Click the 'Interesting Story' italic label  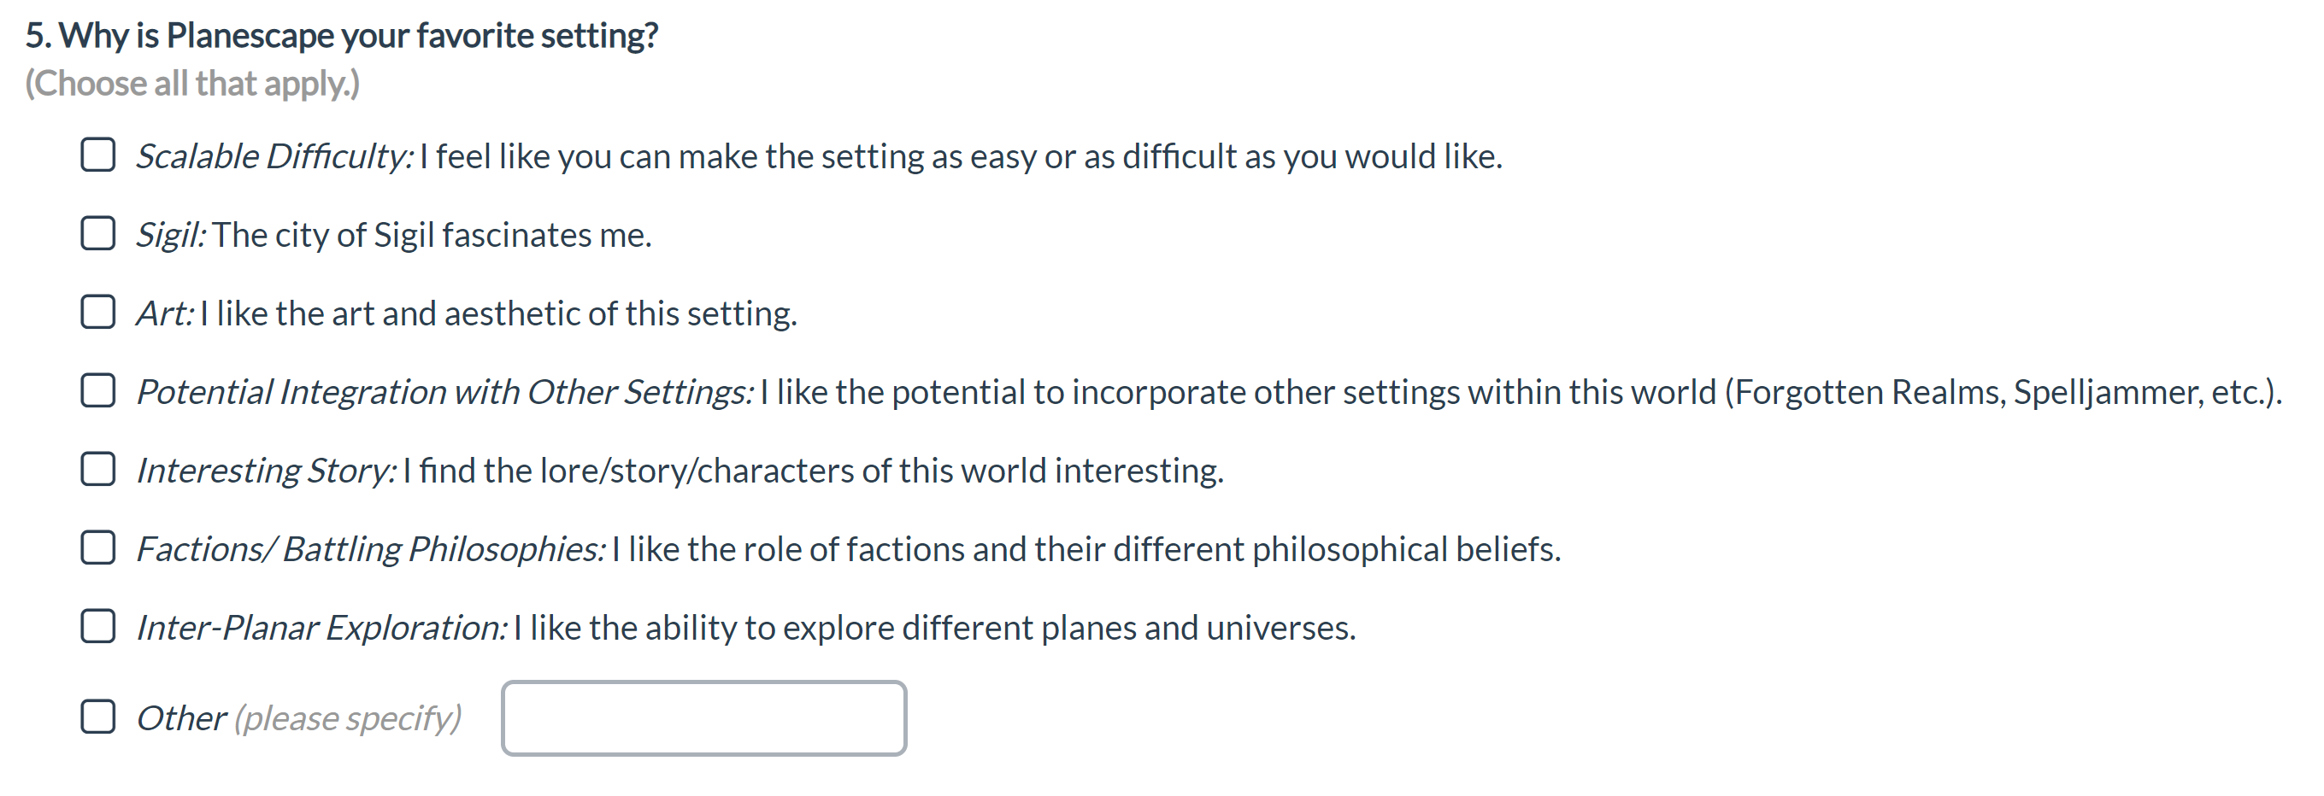click(x=266, y=470)
